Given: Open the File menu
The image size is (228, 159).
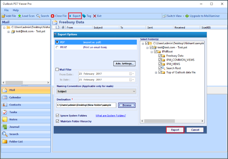Looking at the screenshot, I should click(7, 10).
